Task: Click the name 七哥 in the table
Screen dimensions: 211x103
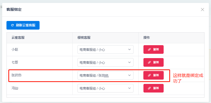Action: click(x=15, y=62)
